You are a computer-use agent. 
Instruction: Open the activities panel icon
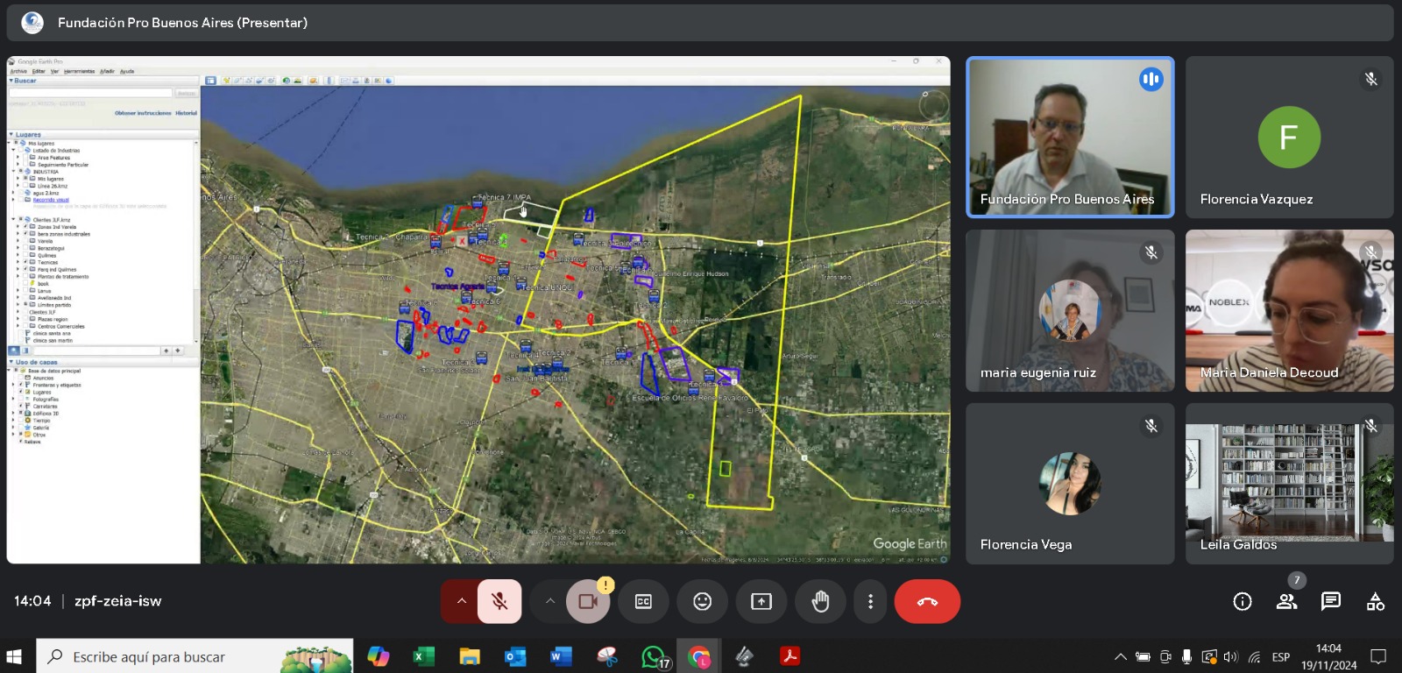[1376, 601]
